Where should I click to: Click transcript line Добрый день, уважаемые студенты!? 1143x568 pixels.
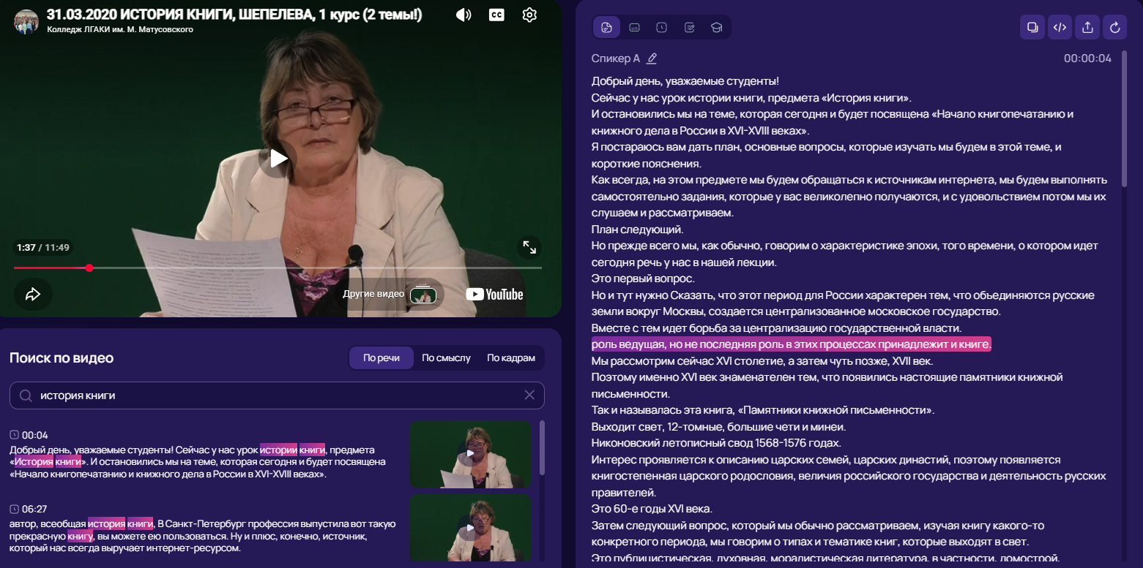(x=685, y=81)
